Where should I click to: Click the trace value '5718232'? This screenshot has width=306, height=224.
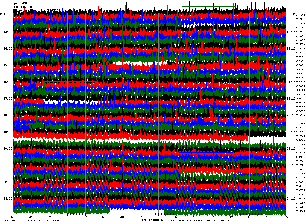pos(300,153)
